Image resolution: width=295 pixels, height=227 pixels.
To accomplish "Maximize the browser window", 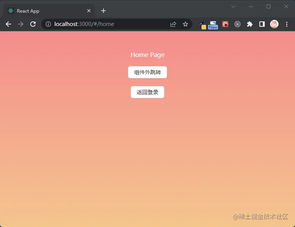I will [x=269, y=6].
